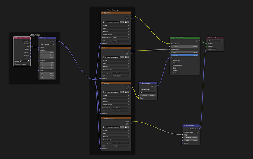Unlink image with X in Roughness node
Screen dimensions: 253x159
(x=128, y=57)
